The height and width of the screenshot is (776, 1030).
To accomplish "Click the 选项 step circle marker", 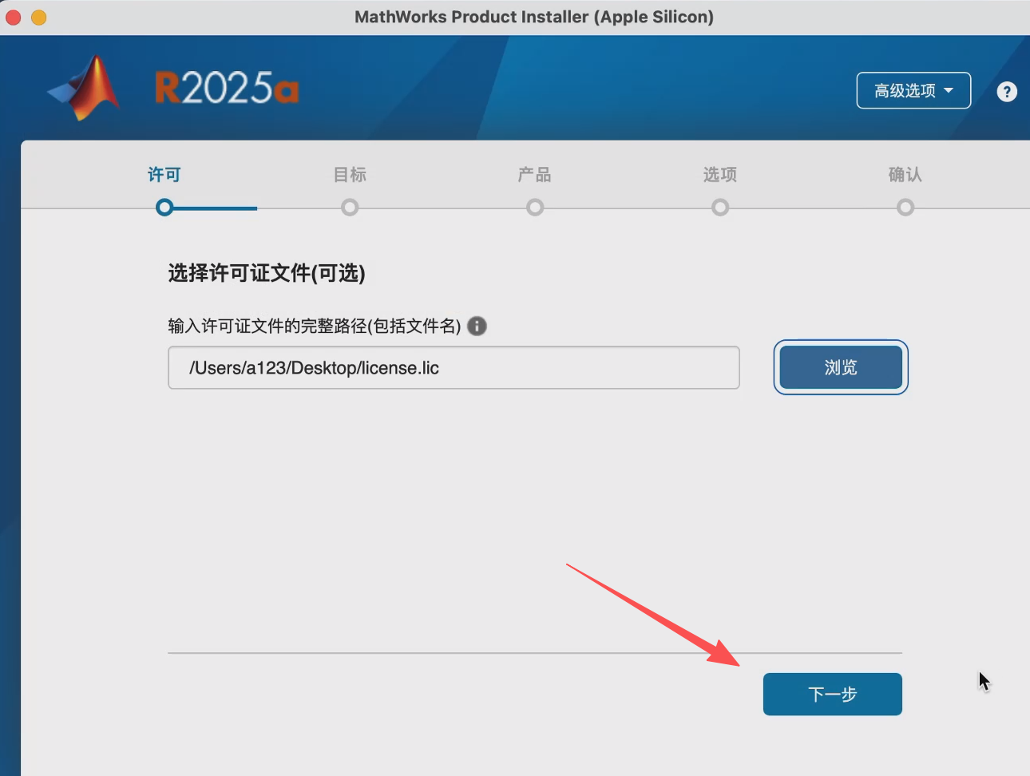I will tap(720, 208).
